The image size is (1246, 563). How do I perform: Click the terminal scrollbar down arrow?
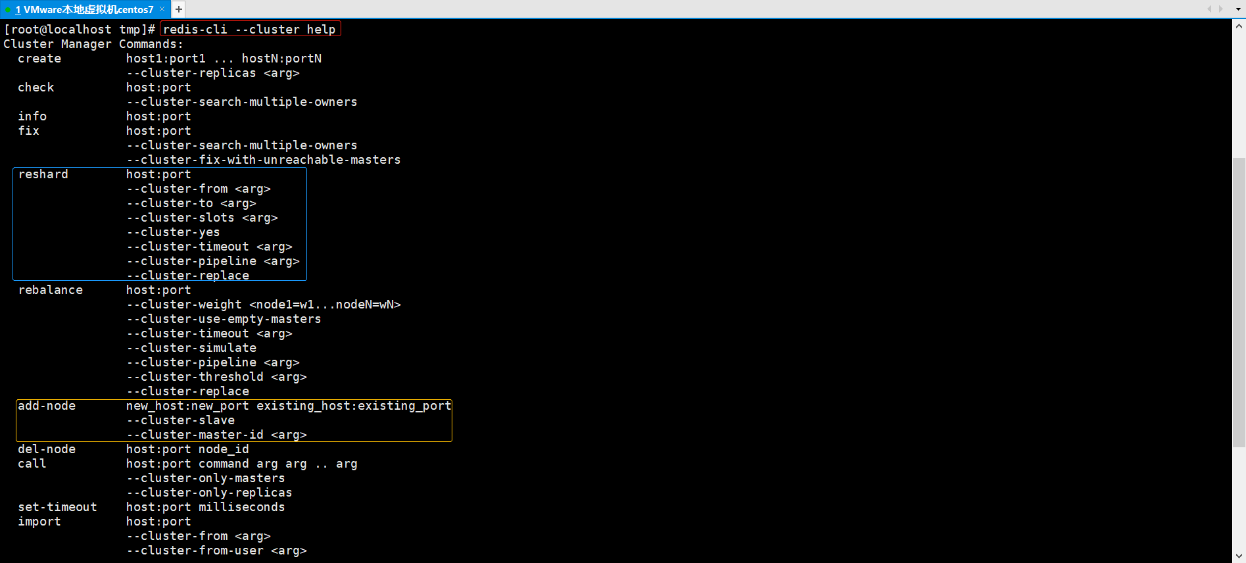1239,556
